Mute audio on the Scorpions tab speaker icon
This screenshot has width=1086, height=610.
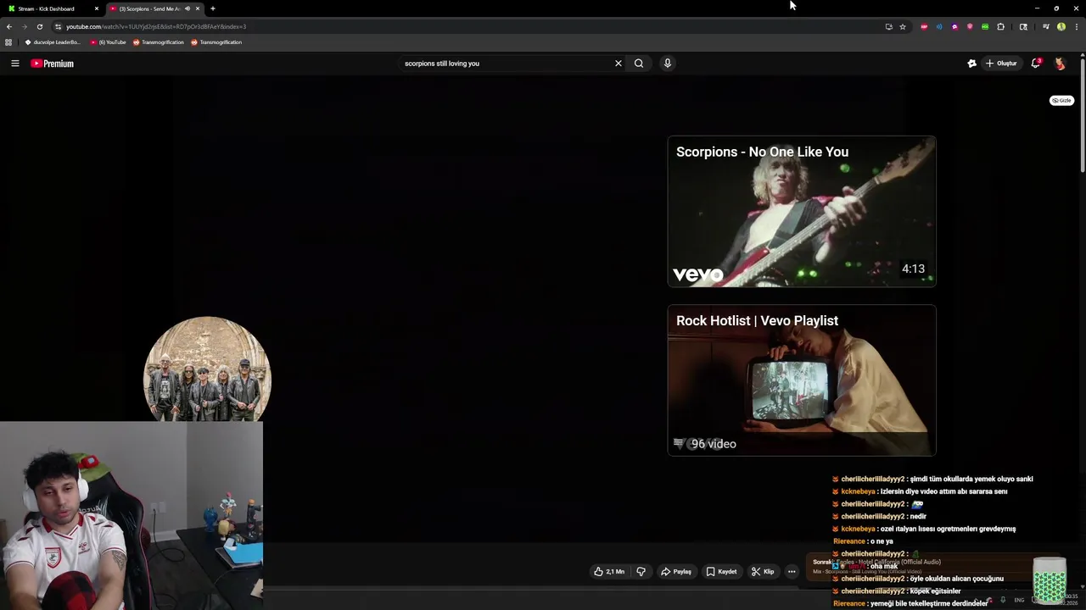pyautogui.click(x=188, y=8)
